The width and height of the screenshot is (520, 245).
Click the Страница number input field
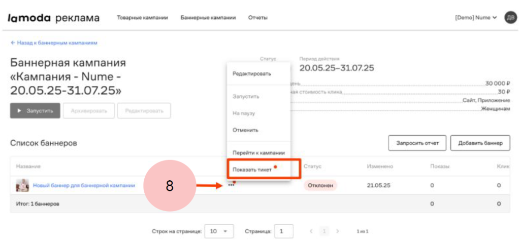(283, 231)
